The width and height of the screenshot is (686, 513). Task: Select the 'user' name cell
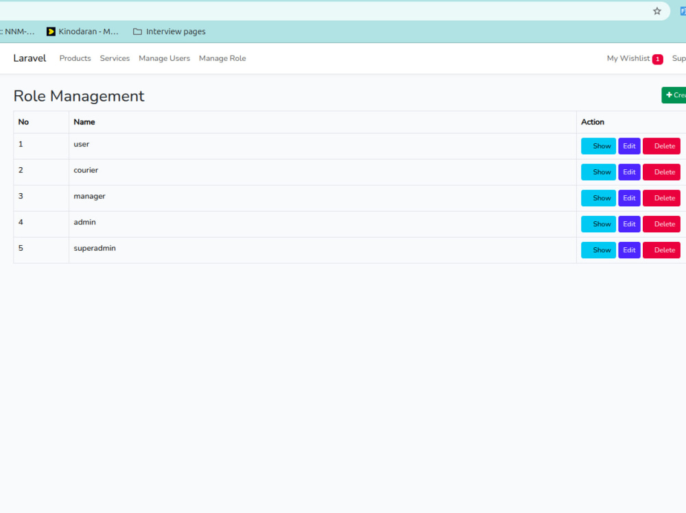point(322,146)
